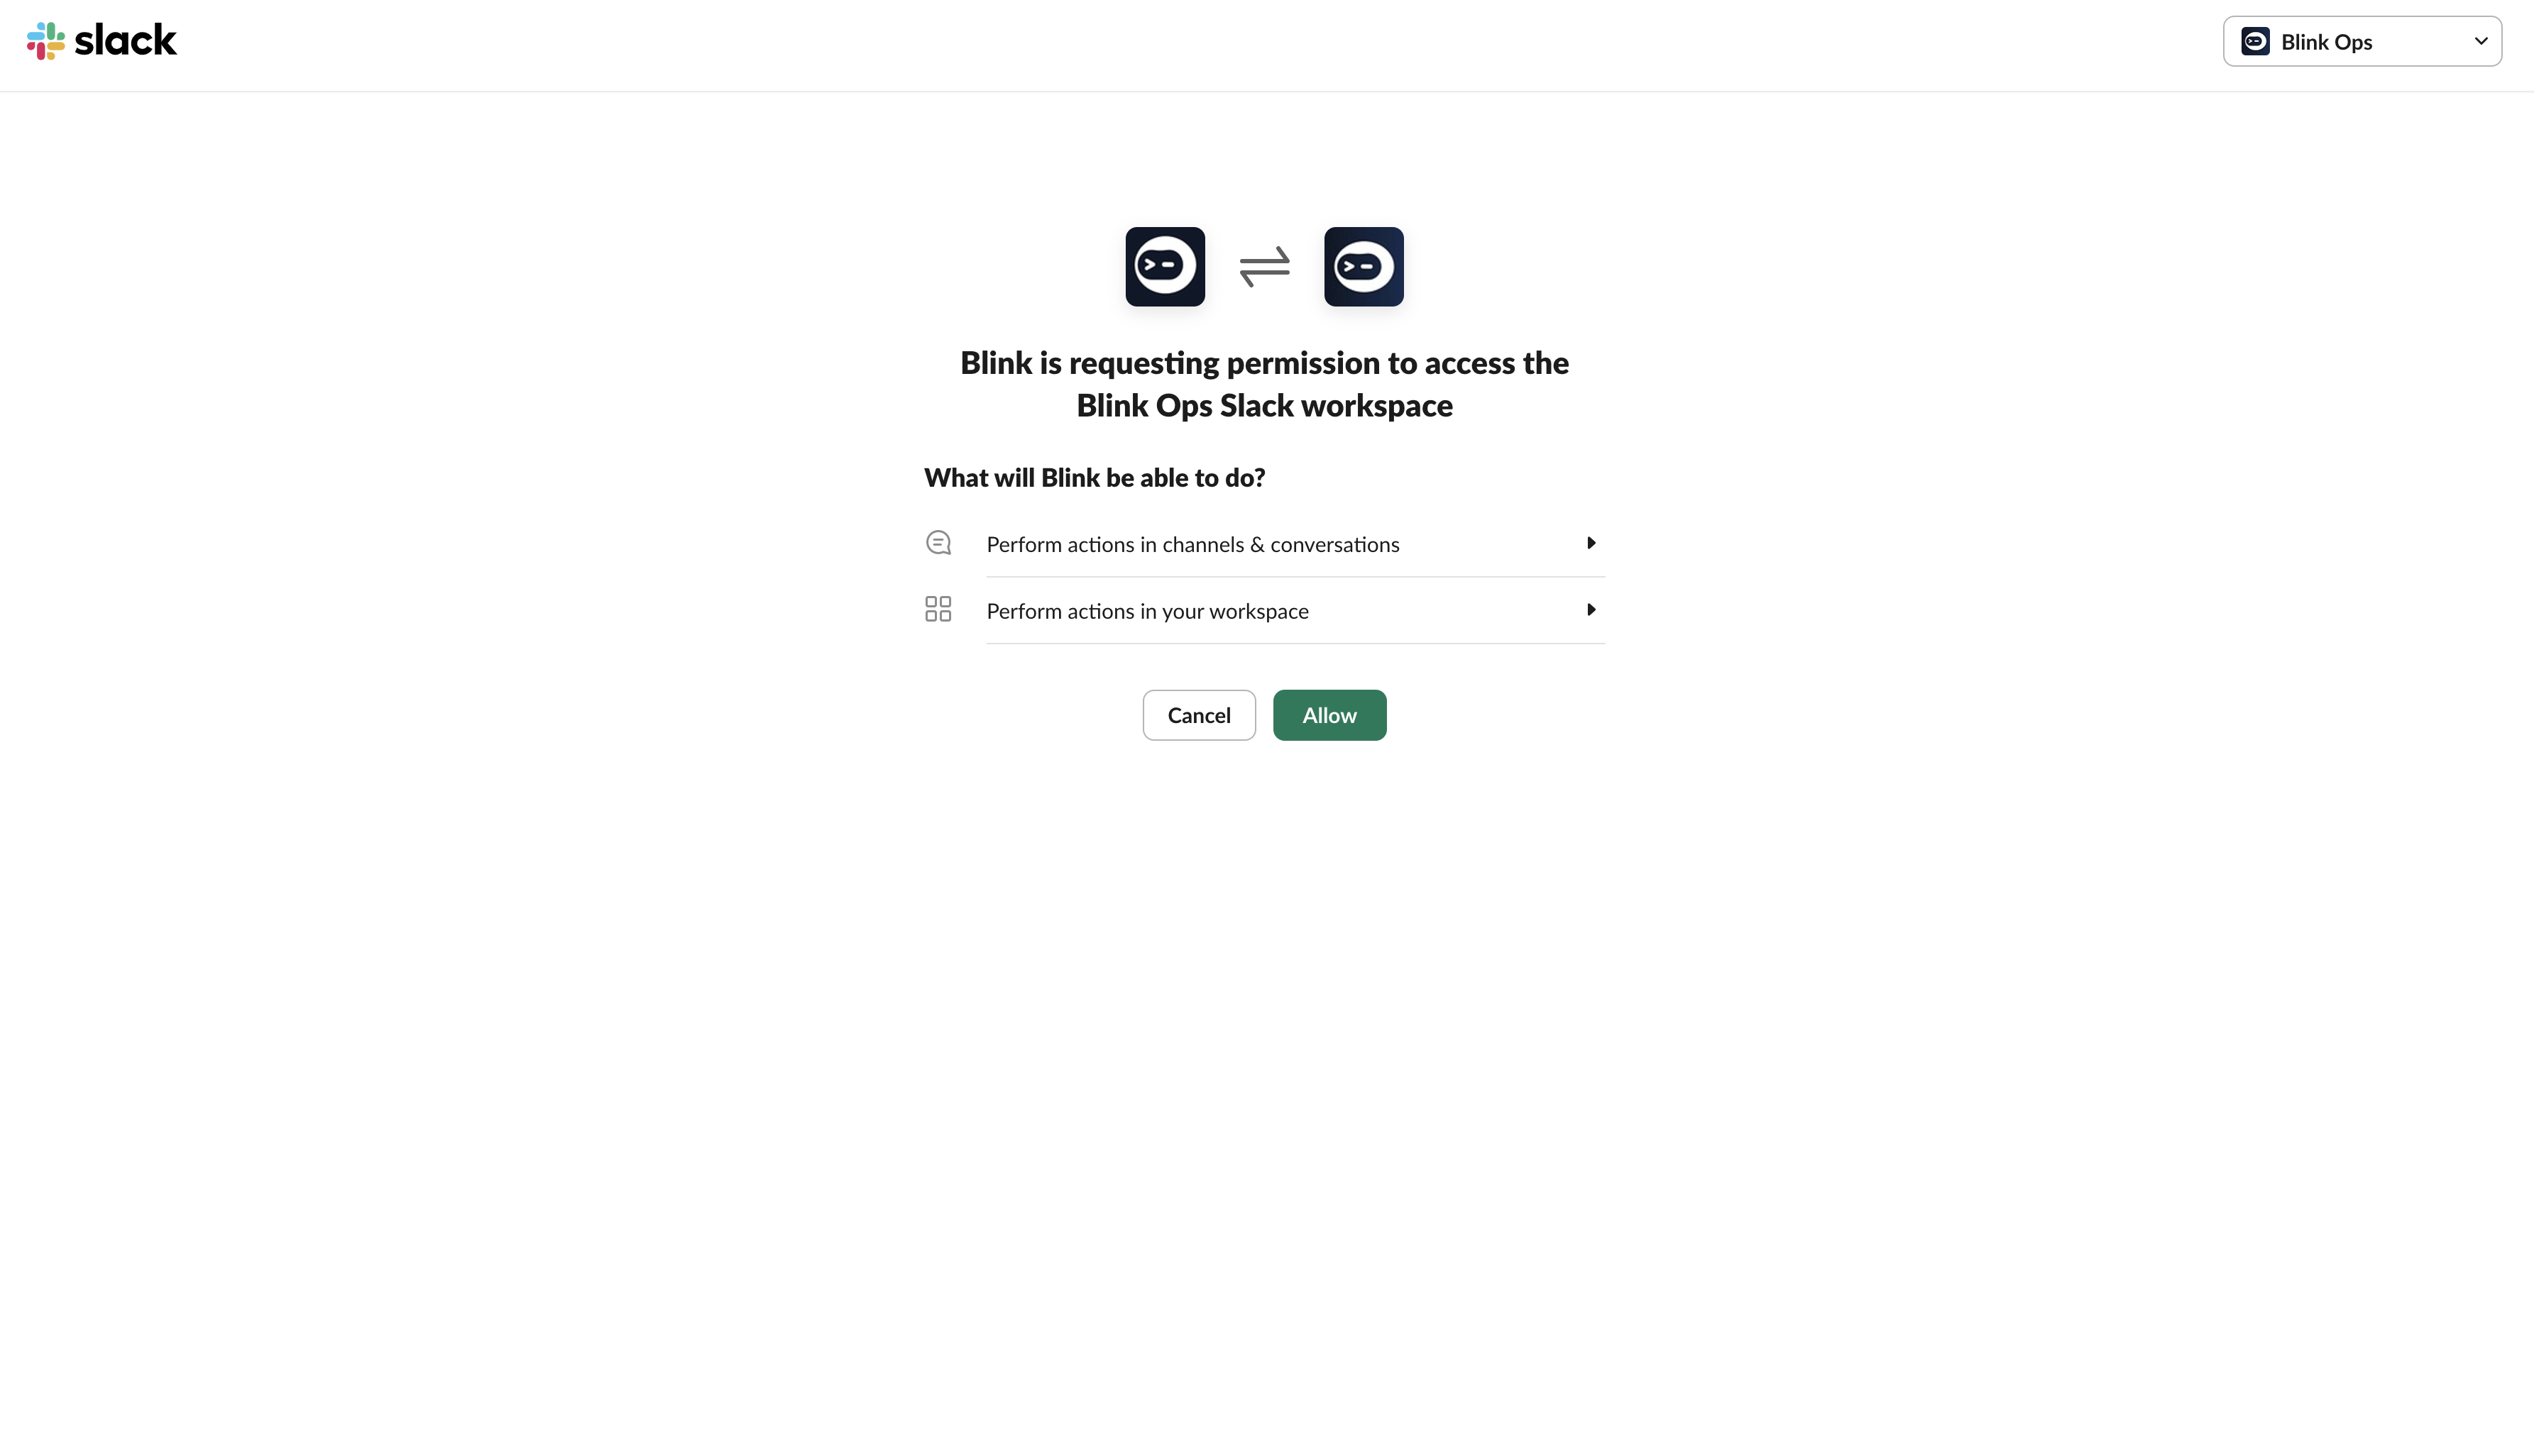The width and height of the screenshot is (2534, 1456).
Task: Click the chevron in workspace selector
Action: pyautogui.click(x=2480, y=41)
